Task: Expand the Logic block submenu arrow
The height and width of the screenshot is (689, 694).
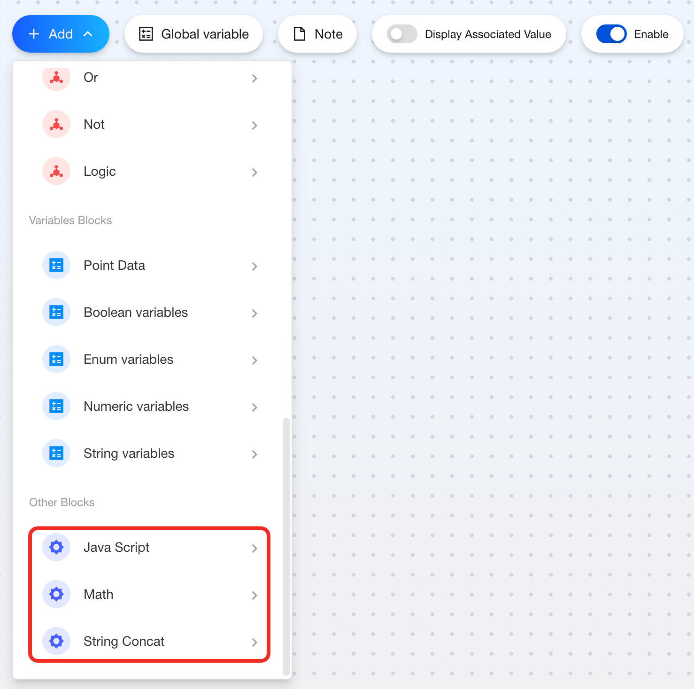Action: click(254, 172)
